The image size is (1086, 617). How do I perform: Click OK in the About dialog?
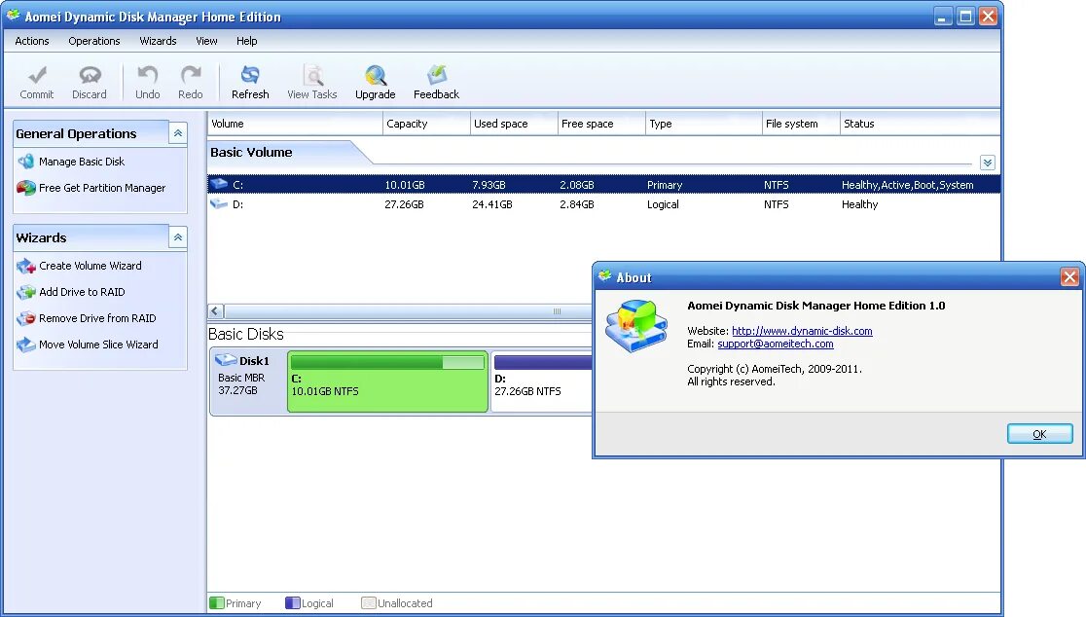pyautogui.click(x=1039, y=434)
